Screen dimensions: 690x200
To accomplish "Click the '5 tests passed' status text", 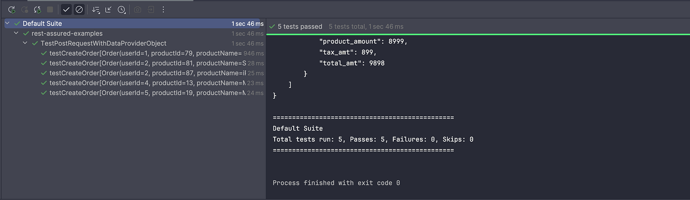I will (x=300, y=26).
